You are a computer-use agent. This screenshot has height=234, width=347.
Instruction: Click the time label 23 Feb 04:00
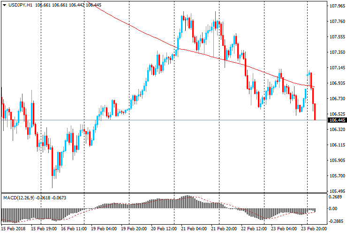[x=284, y=229]
